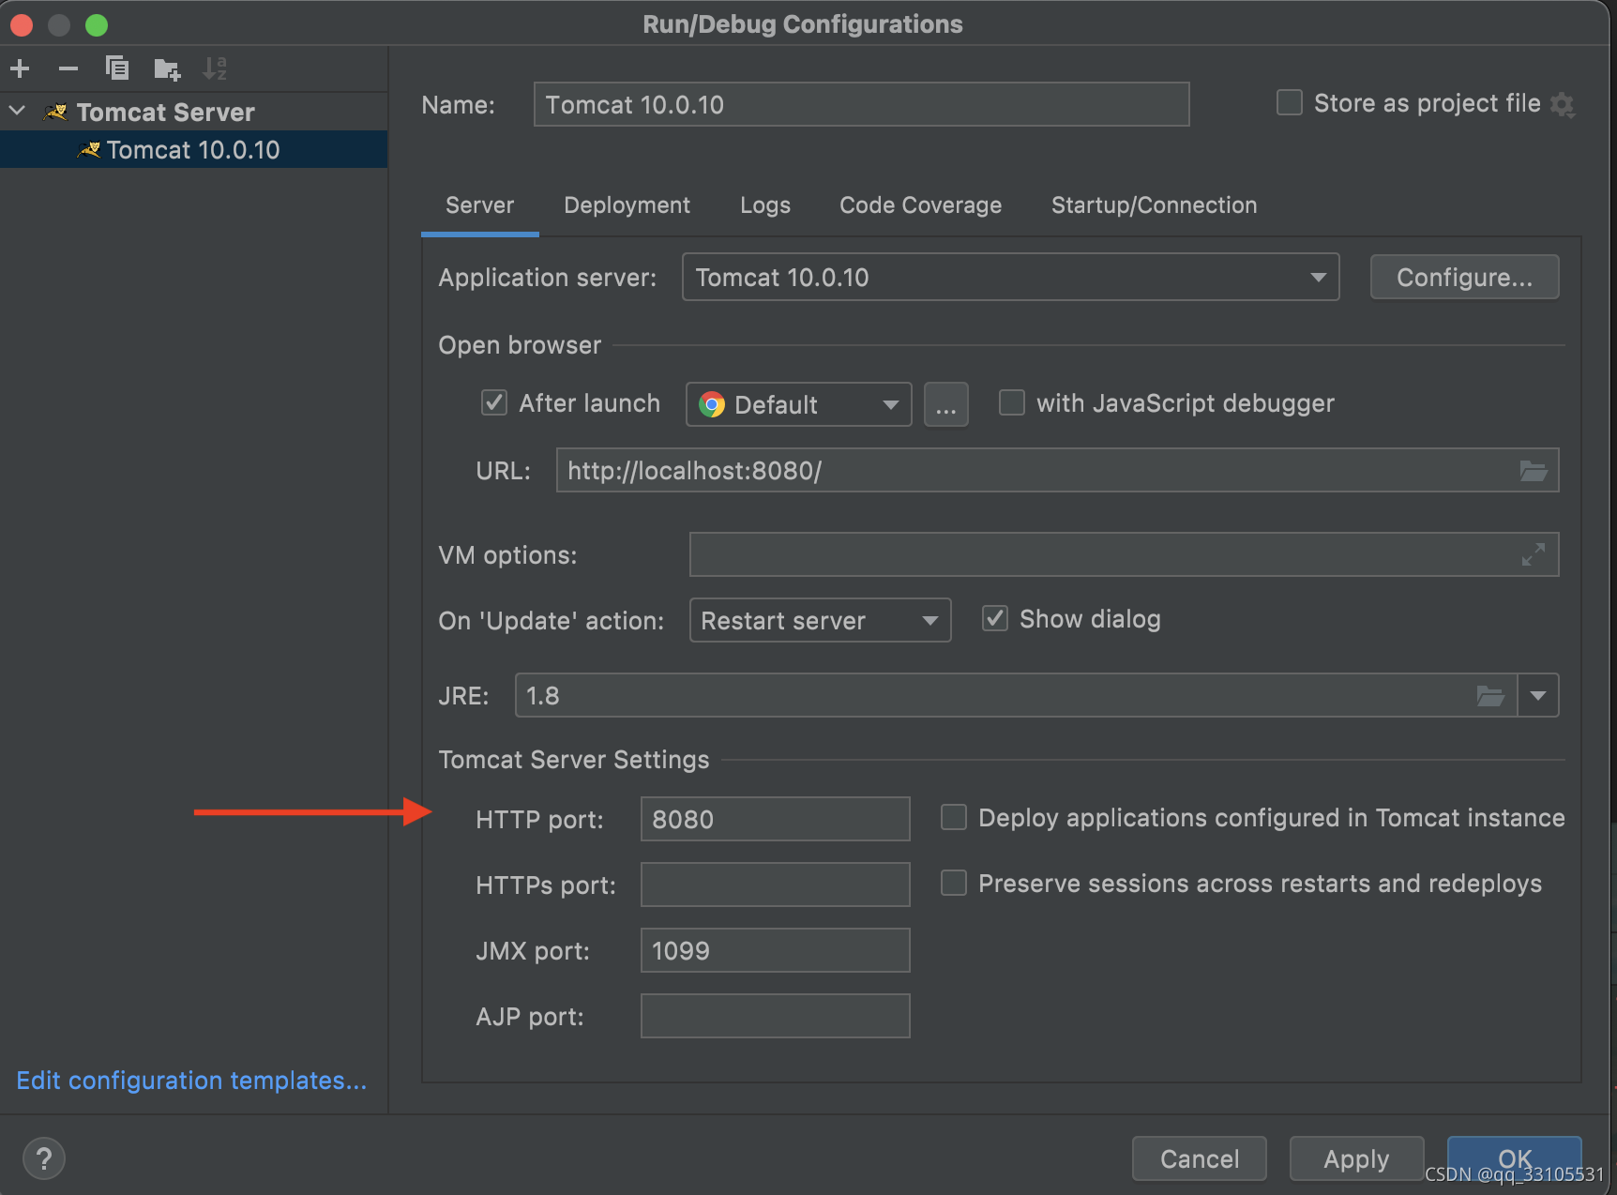Check Deploy applications configured in Tomcat instance
Image resolution: width=1617 pixels, height=1195 pixels.
(x=954, y=817)
